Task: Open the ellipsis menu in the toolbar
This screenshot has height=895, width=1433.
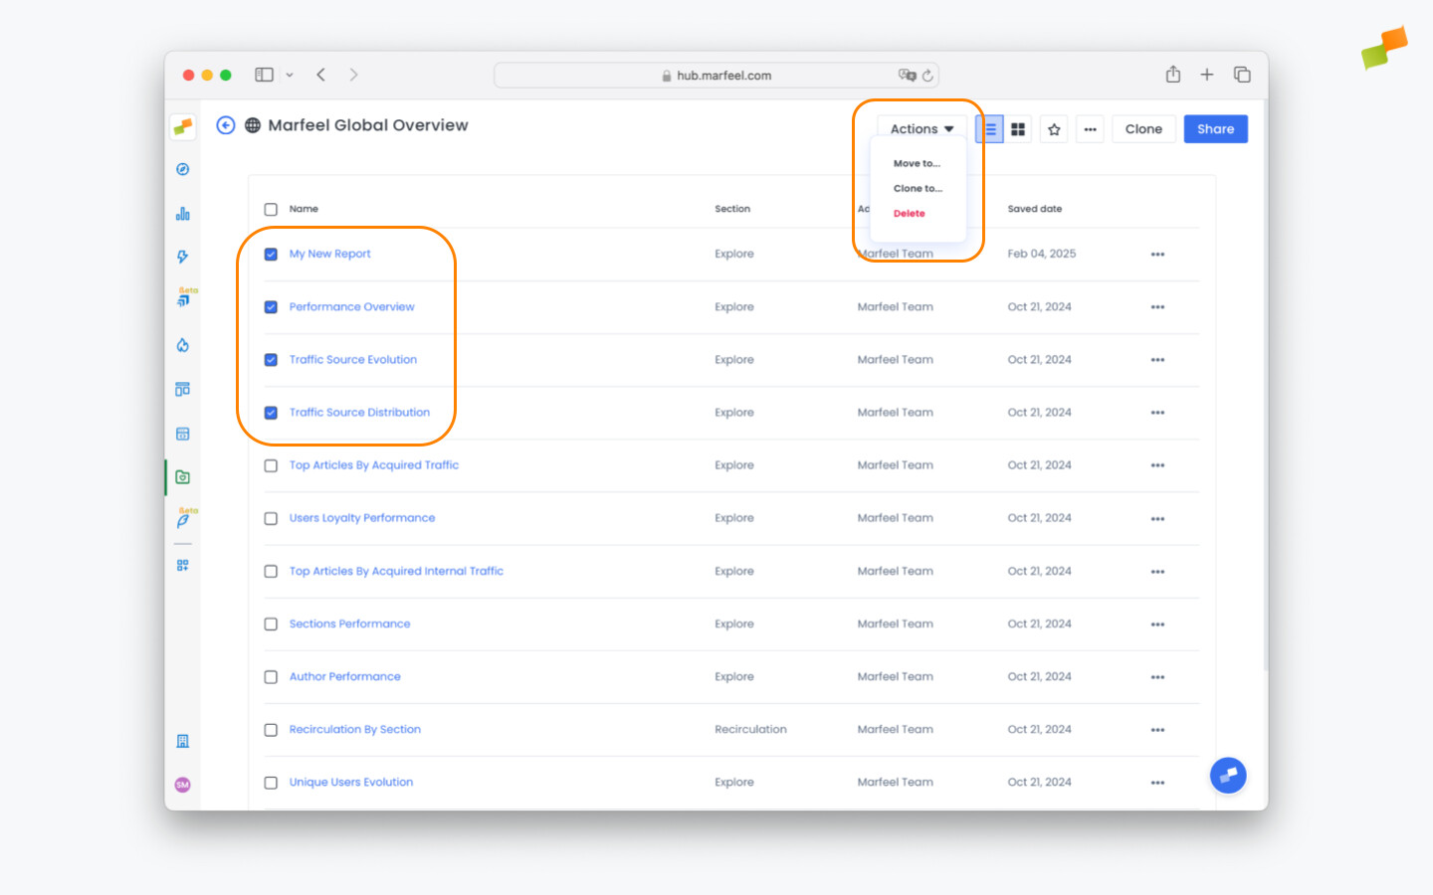Action: [1090, 128]
